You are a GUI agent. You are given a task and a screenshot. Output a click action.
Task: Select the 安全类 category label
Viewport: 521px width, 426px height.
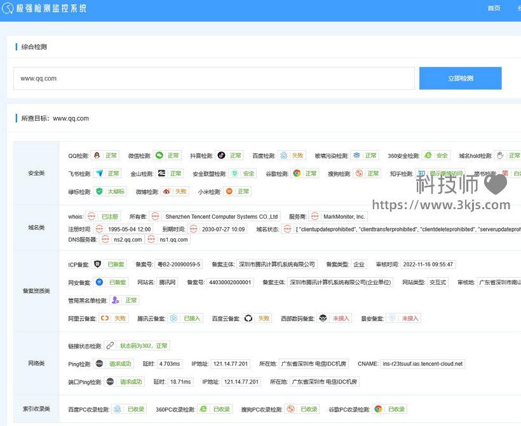point(36,173)
